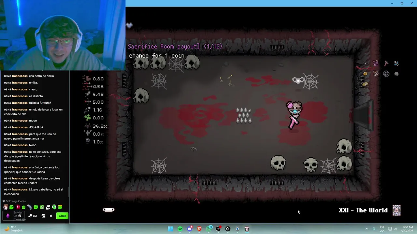Click the devil chance value 36.2%
The image size is (417, 234).
point(100,126)
